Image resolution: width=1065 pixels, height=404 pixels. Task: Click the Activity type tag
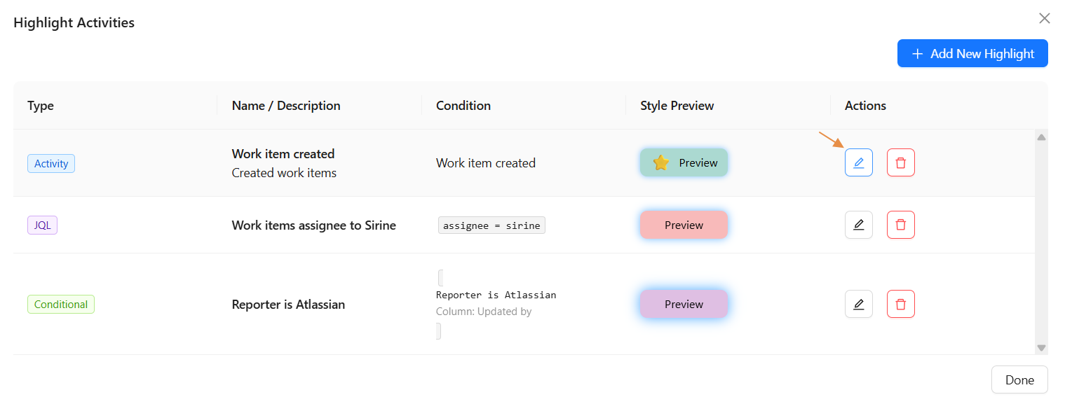[51, 164]
